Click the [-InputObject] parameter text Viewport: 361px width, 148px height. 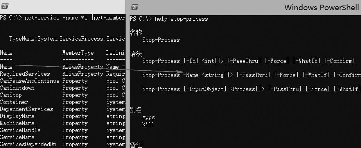pos(205,89)
